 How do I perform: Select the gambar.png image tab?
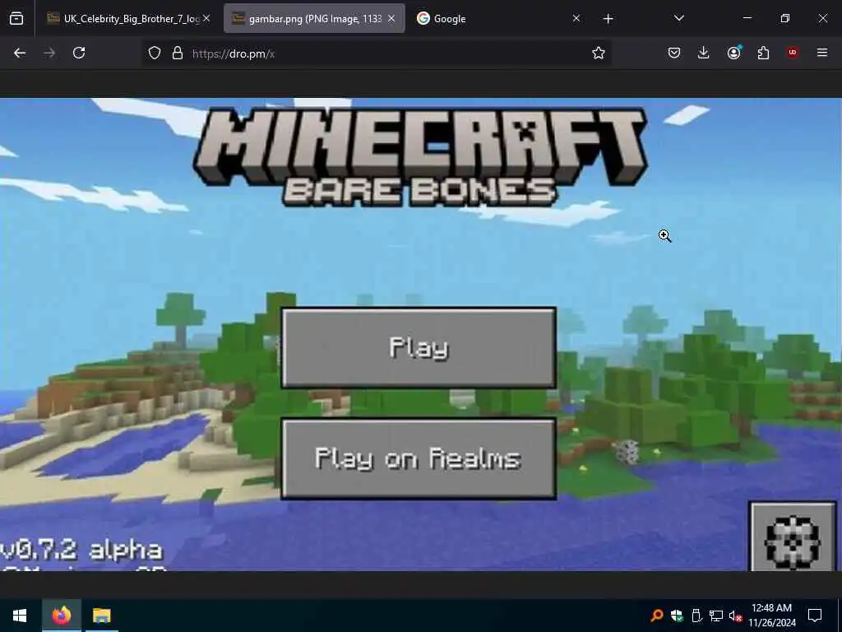314,19
